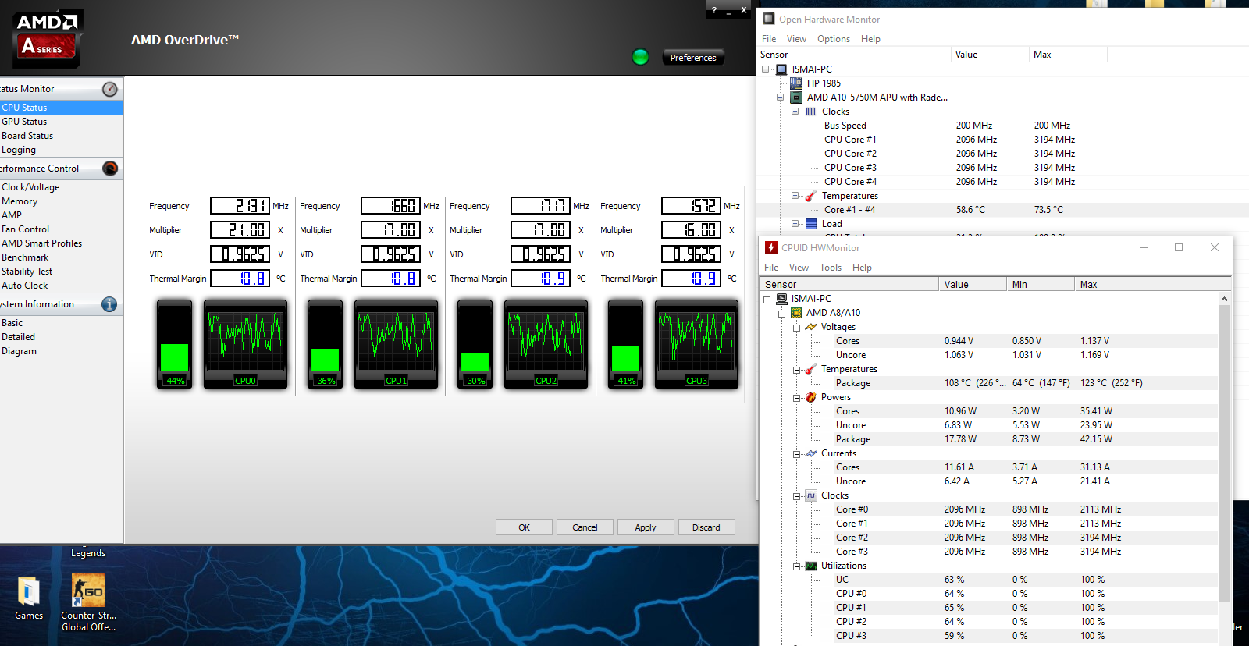1249x646 pixels.
Task: Click the AMD A10-5750M processor chip icon
Action: pyautogui.click(x=796, y=98)
